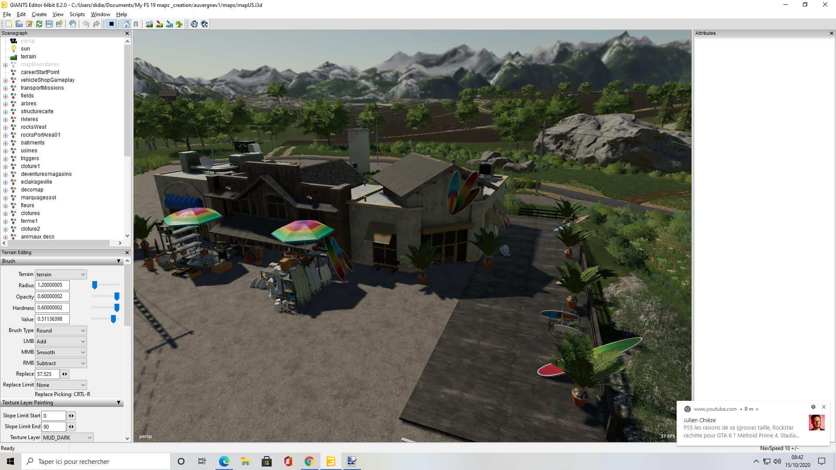
Task: Select the terrain paint mode icon
Action: point(159,24)
